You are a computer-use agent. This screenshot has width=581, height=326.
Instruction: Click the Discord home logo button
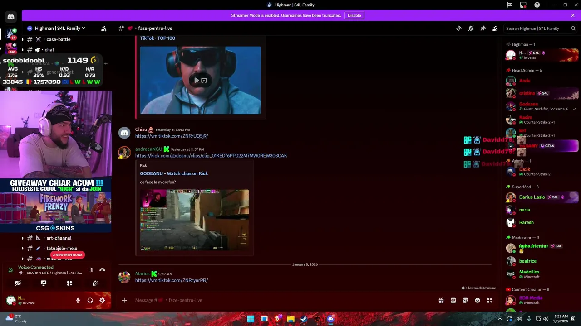(x=11, y=17)
